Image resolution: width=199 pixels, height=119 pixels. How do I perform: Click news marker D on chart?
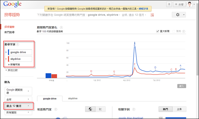155,67
